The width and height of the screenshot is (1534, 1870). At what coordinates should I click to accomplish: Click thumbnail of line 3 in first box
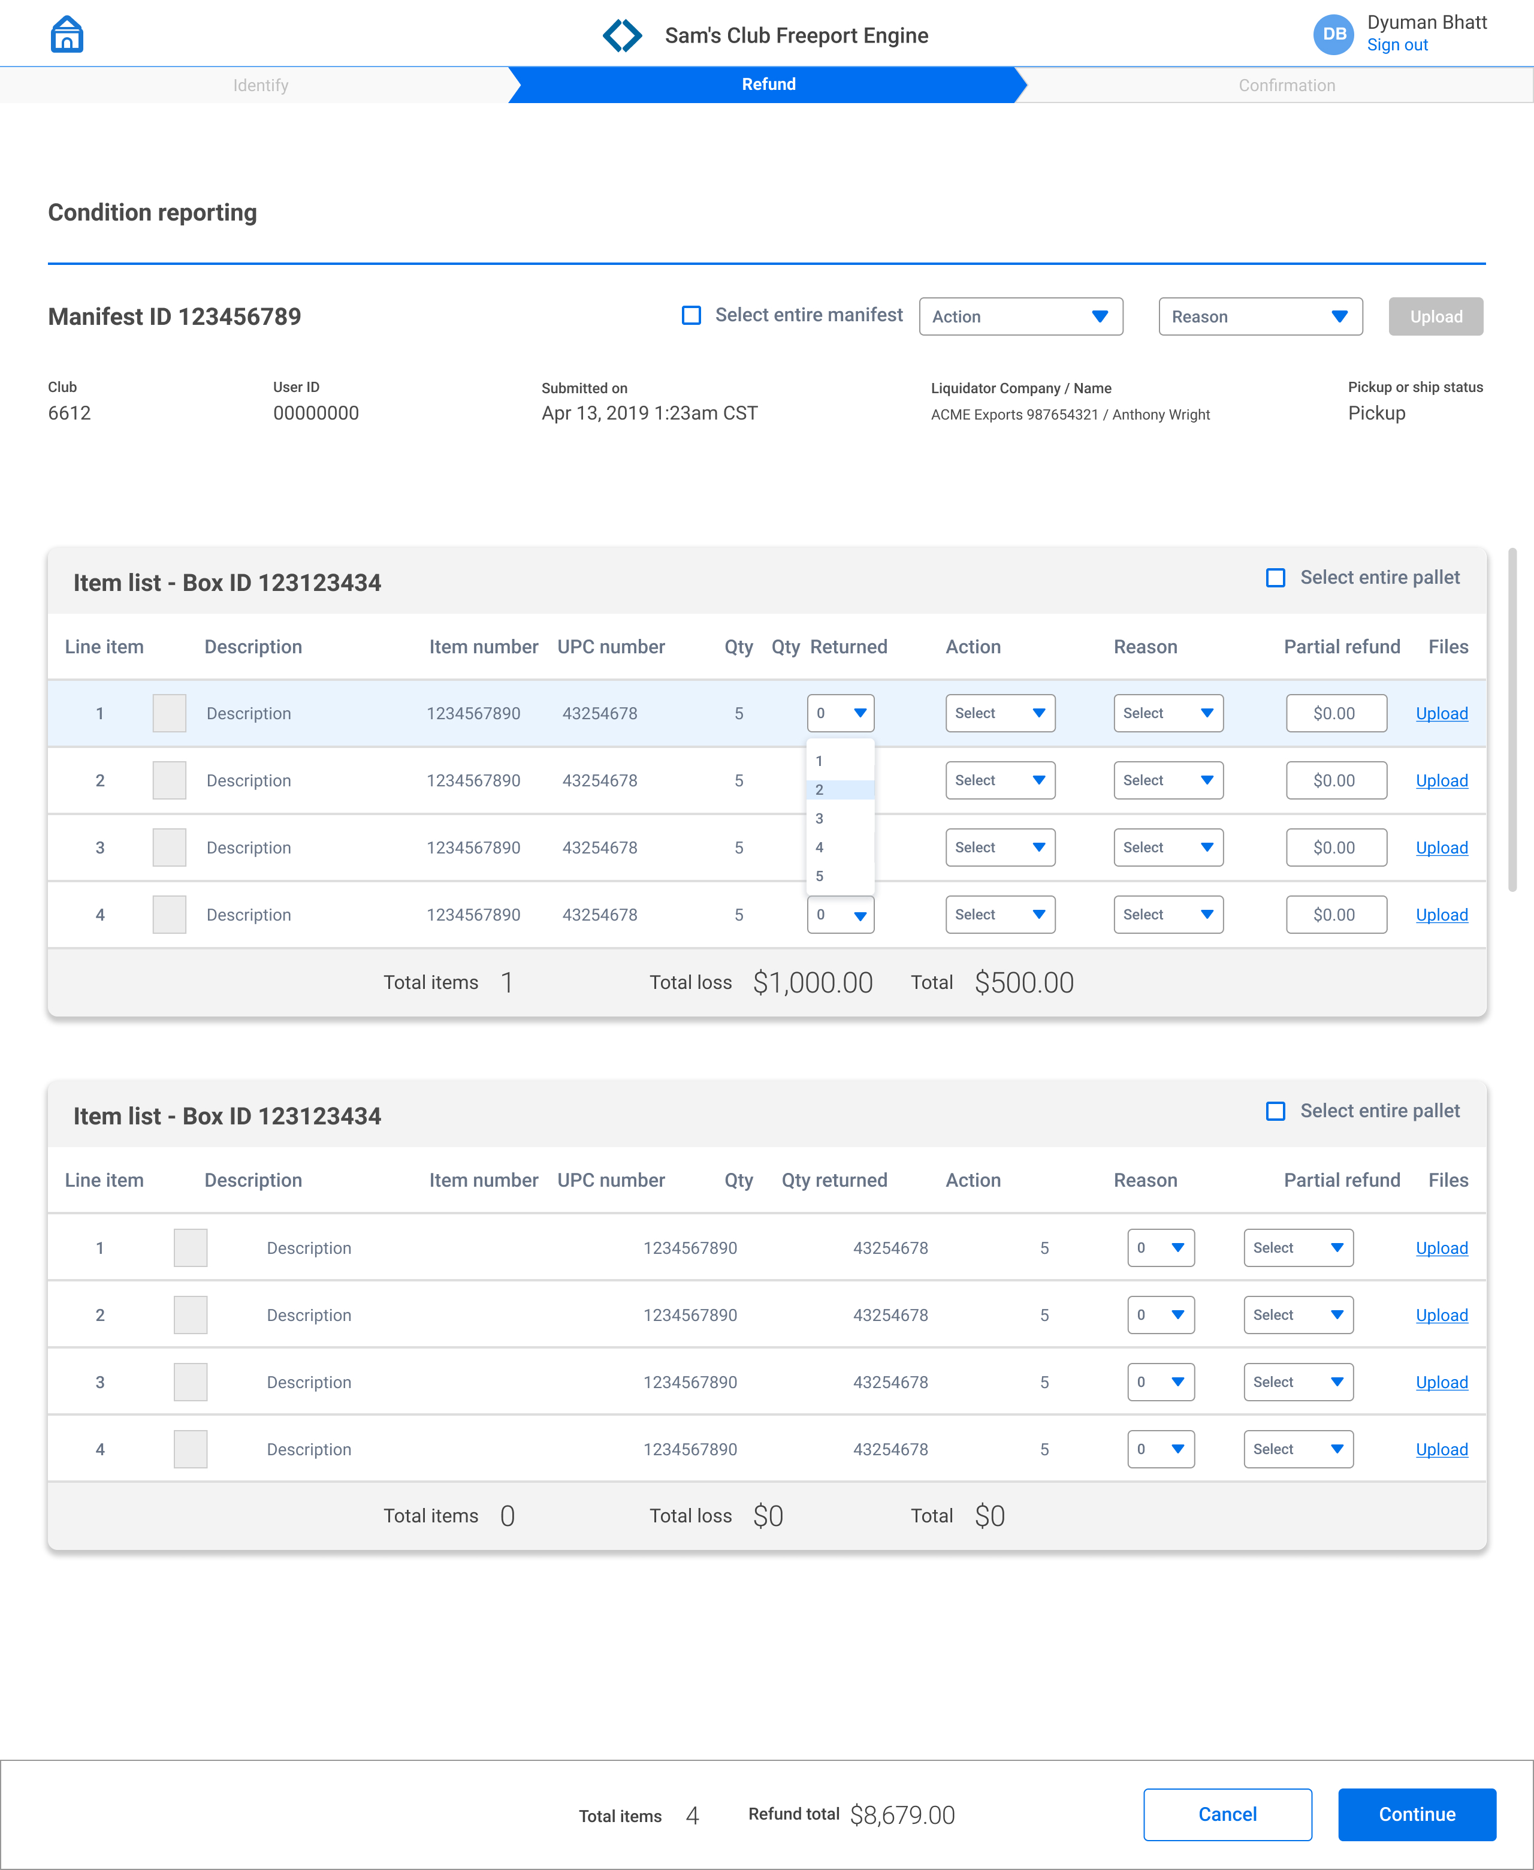point(169,847)
